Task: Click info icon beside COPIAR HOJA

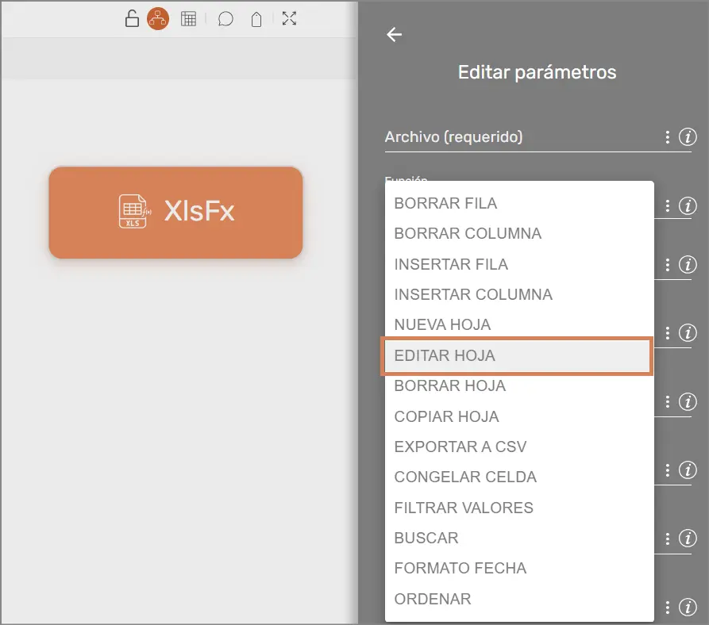Action: (688, 401)
